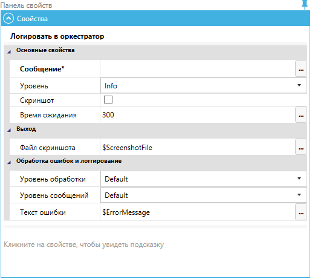Open the Сообщение ellipsis editor button

coord(301,68)
